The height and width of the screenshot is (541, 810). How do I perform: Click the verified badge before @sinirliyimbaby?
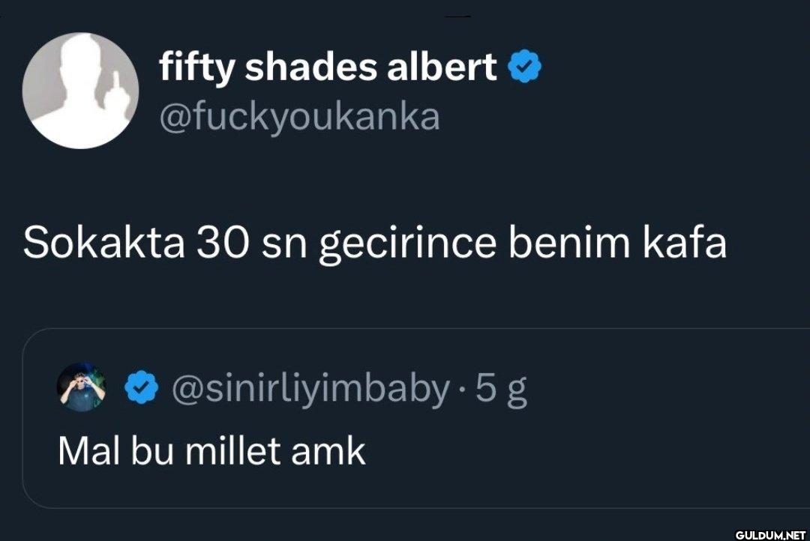coord(140,387)
